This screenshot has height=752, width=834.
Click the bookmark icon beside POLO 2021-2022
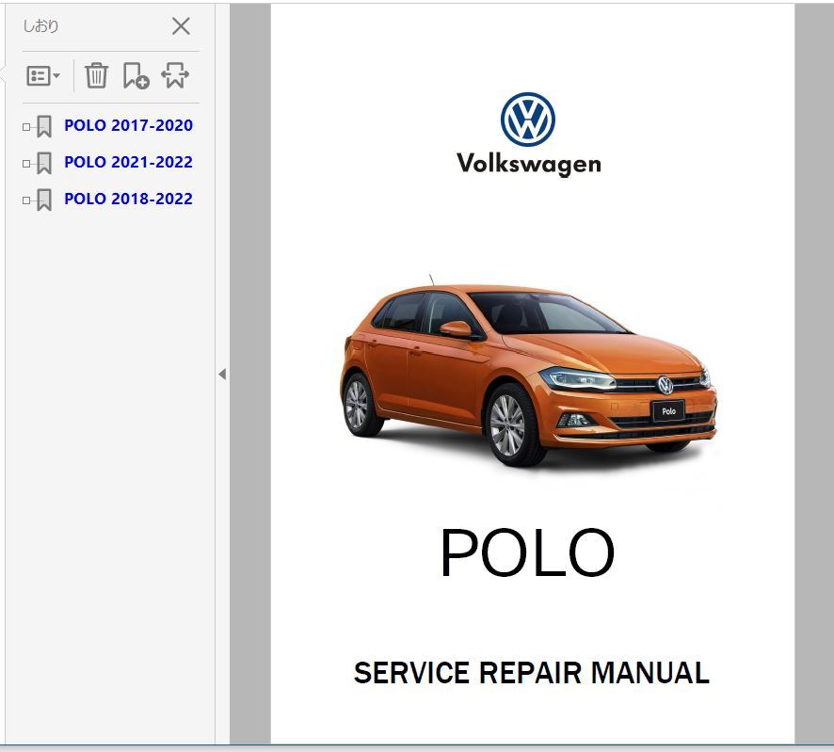[x=44, y=163]
